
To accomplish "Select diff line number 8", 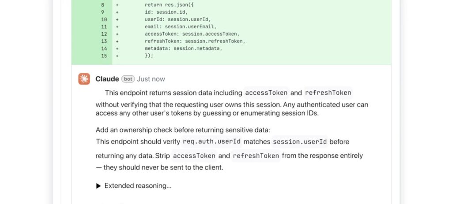I will pos(104,5).
